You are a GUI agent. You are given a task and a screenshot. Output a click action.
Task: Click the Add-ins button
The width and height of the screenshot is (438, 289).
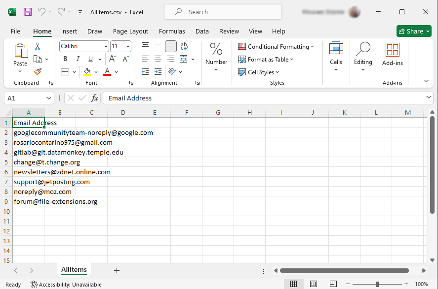[393, 55]
